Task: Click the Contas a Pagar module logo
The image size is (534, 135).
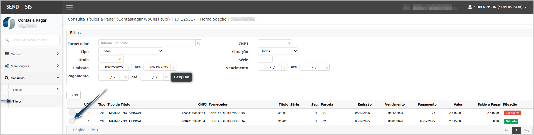Action: [9, 23]
